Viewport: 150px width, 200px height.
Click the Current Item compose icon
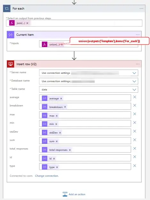11,35
